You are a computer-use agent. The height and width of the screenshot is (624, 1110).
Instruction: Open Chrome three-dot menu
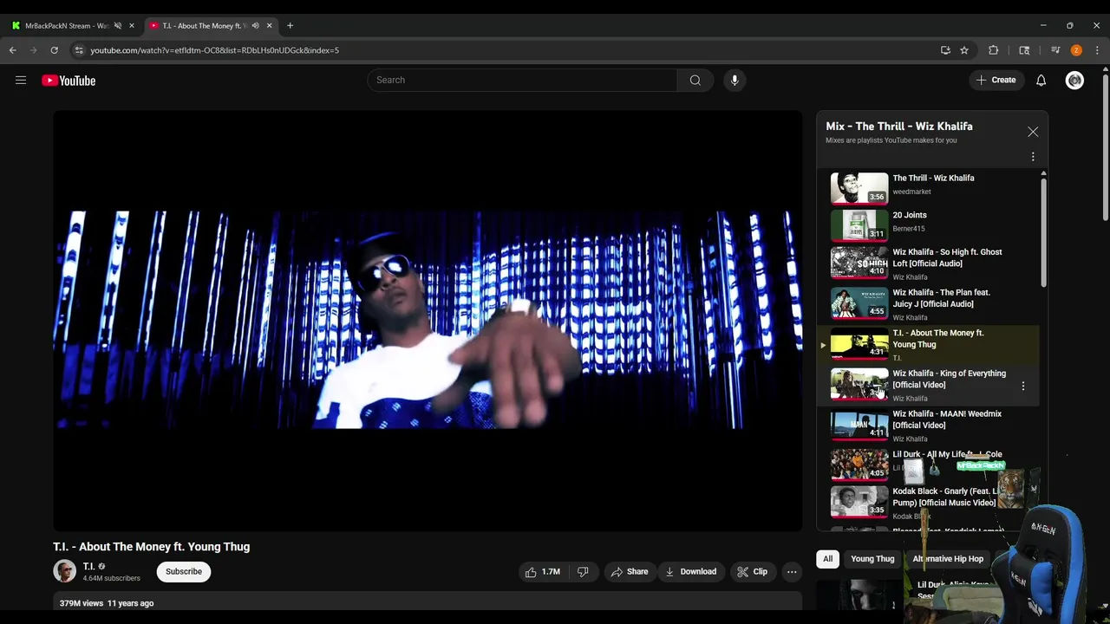pos(1098,50)
